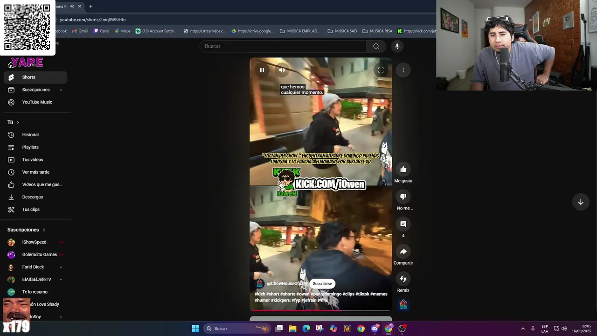Click the browser address bar URL

point(93,20)
